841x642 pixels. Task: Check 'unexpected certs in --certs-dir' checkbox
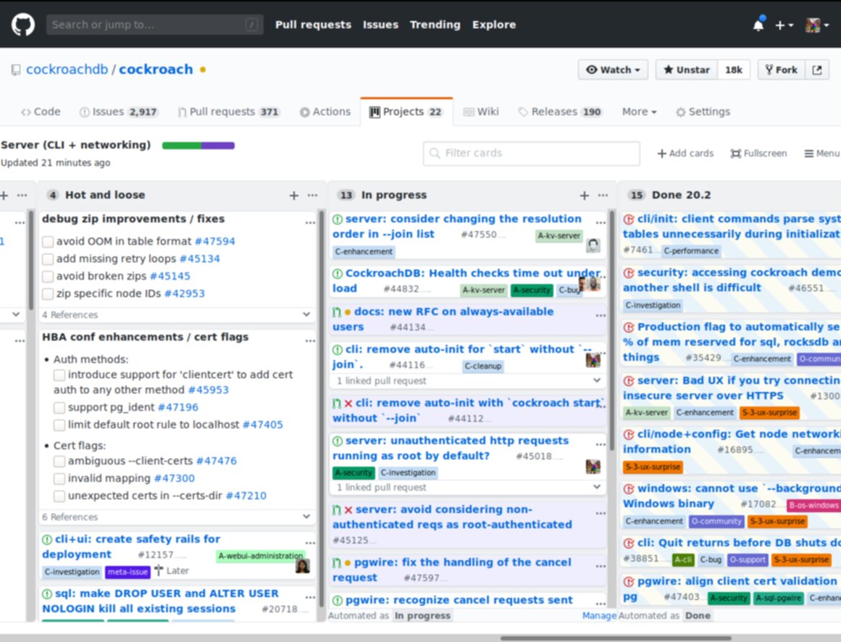coord(59,496)
